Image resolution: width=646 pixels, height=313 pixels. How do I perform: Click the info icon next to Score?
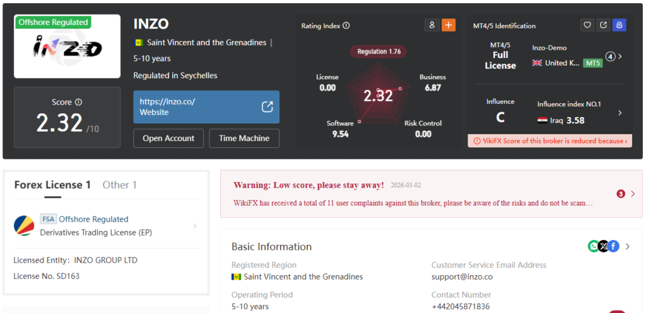tap(78, 102)
